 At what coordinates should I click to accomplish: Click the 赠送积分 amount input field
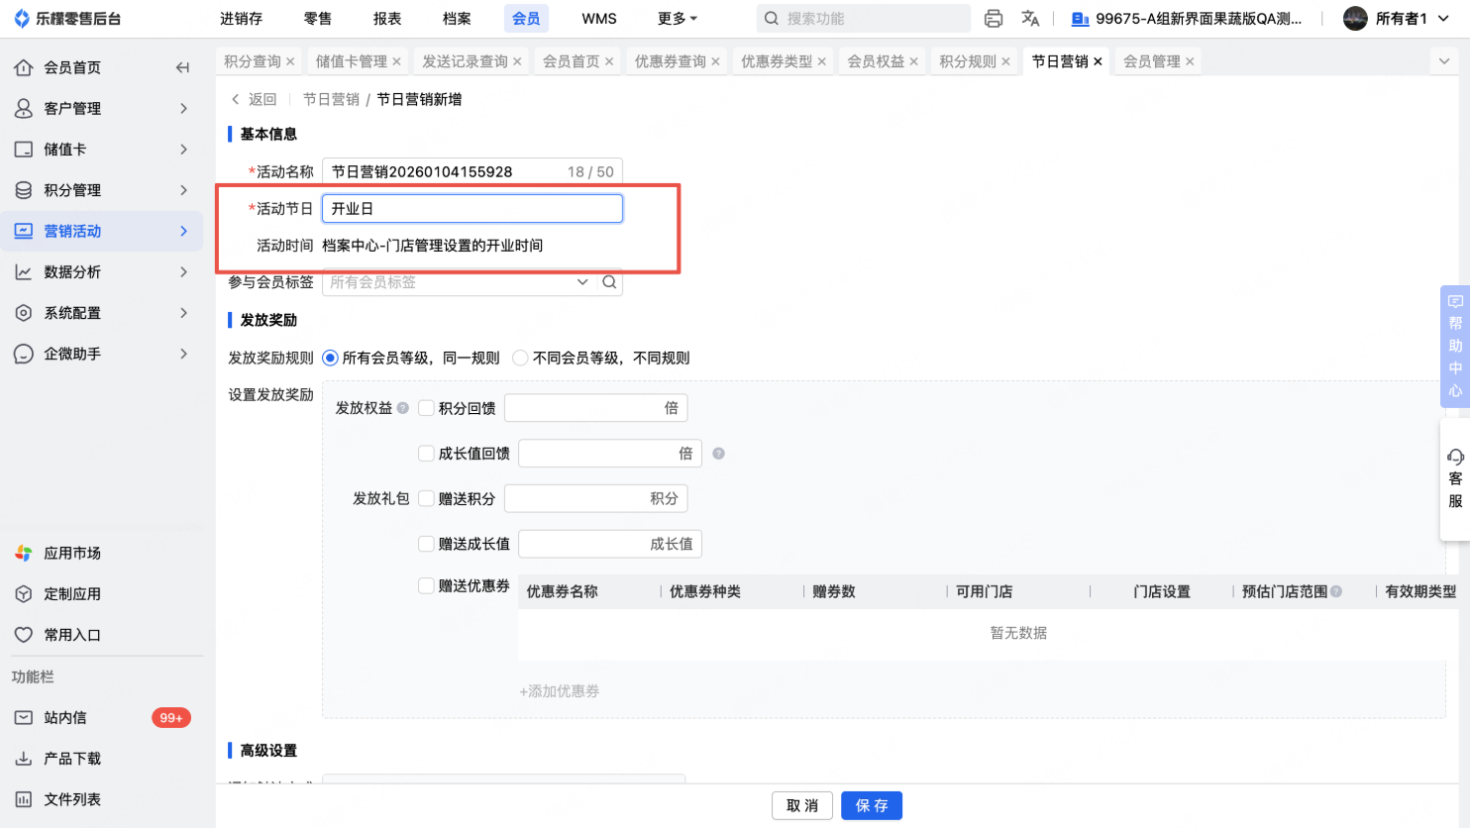click(x=596, y=498)
